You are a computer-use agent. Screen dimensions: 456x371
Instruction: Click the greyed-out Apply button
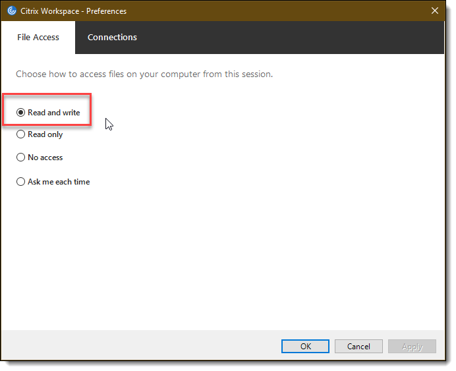click(412, 346)
